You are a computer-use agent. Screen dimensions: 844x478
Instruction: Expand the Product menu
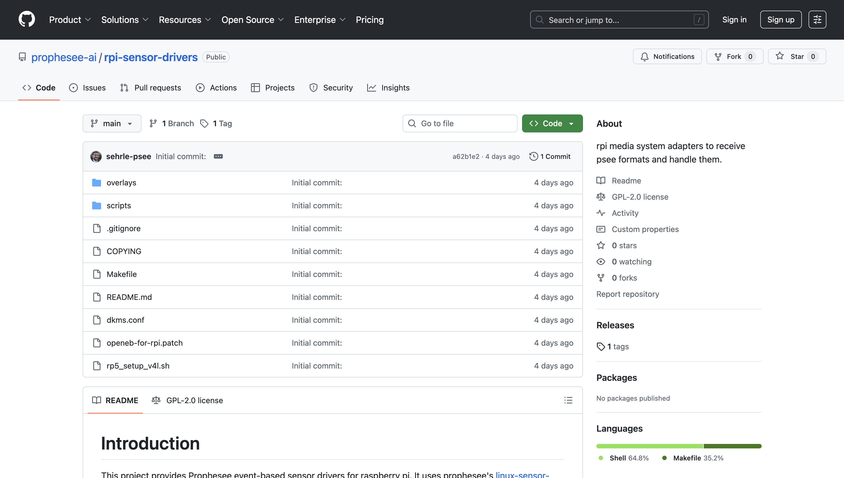tap(70, 20)
